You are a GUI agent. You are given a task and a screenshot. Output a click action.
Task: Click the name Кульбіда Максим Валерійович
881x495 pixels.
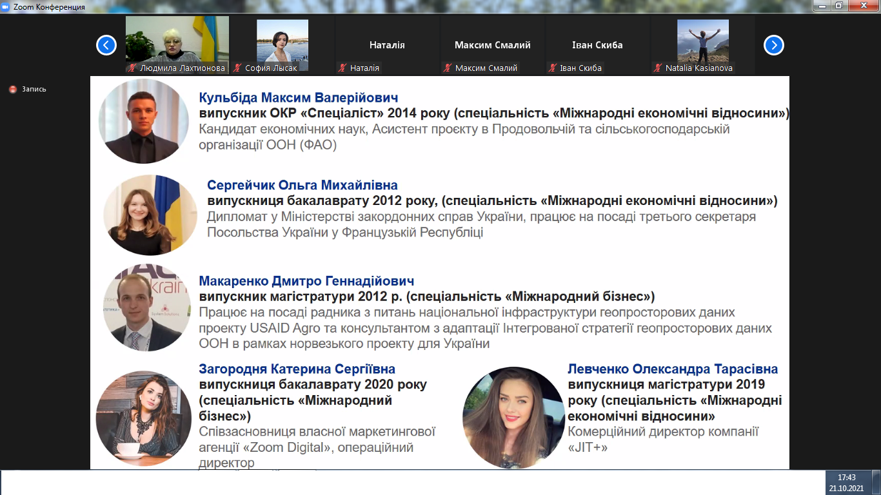click(299, 98)
